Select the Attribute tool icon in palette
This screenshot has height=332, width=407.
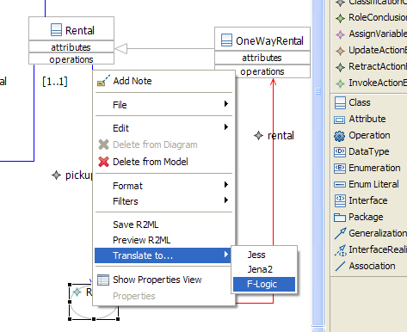click(340, 120)
